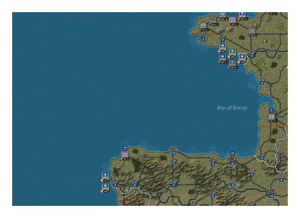Click the port marker below Secondary Supply label
This screenshot has width=300, height=218.
point(203,39)
